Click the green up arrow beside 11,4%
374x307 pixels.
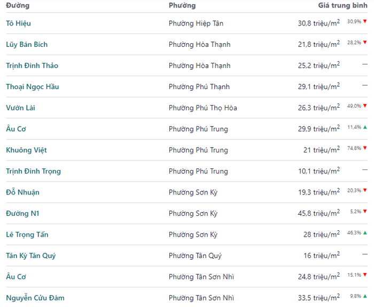365,127
